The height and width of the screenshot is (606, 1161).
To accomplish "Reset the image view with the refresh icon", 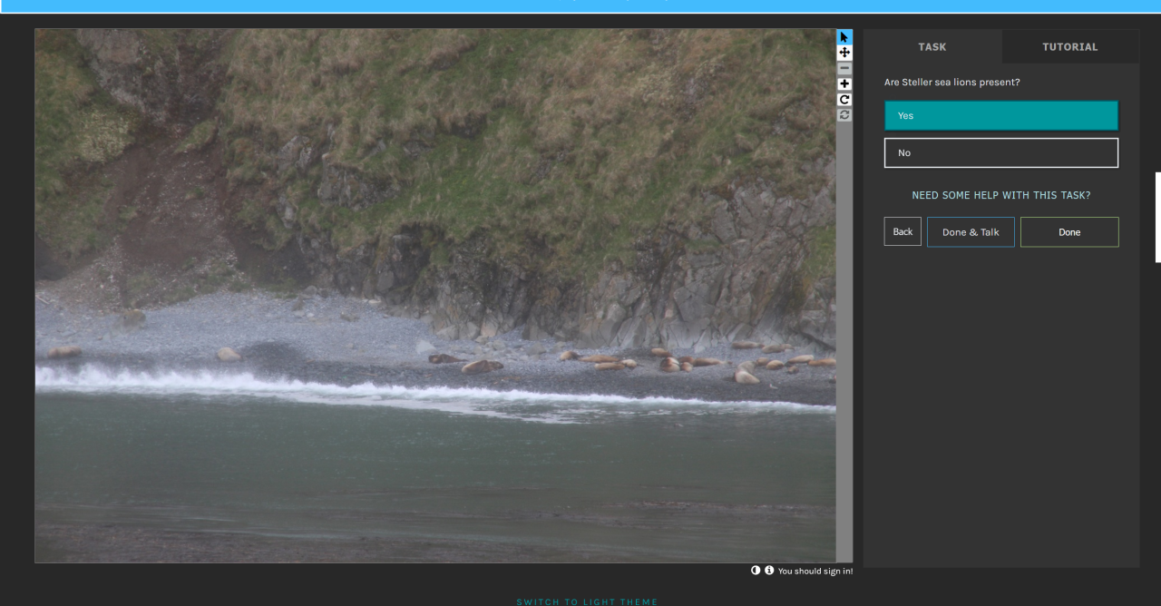I will tap(844, 115).
